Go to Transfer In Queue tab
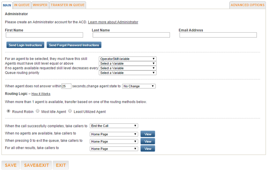267x170 pixels. click(x=68, y=5)
